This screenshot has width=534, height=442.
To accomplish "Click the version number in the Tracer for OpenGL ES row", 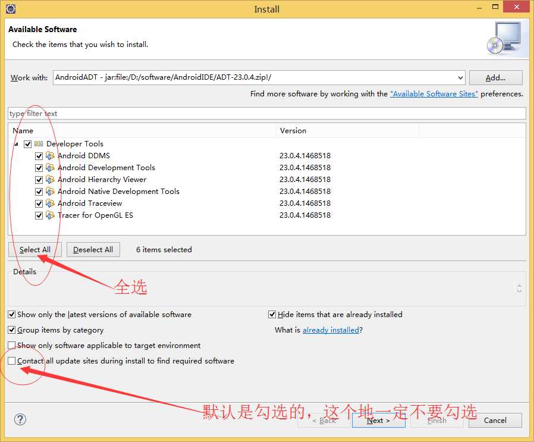I will [x=305, y=215].
